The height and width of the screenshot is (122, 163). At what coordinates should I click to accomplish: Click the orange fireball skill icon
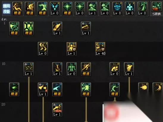tap(143, 87)
